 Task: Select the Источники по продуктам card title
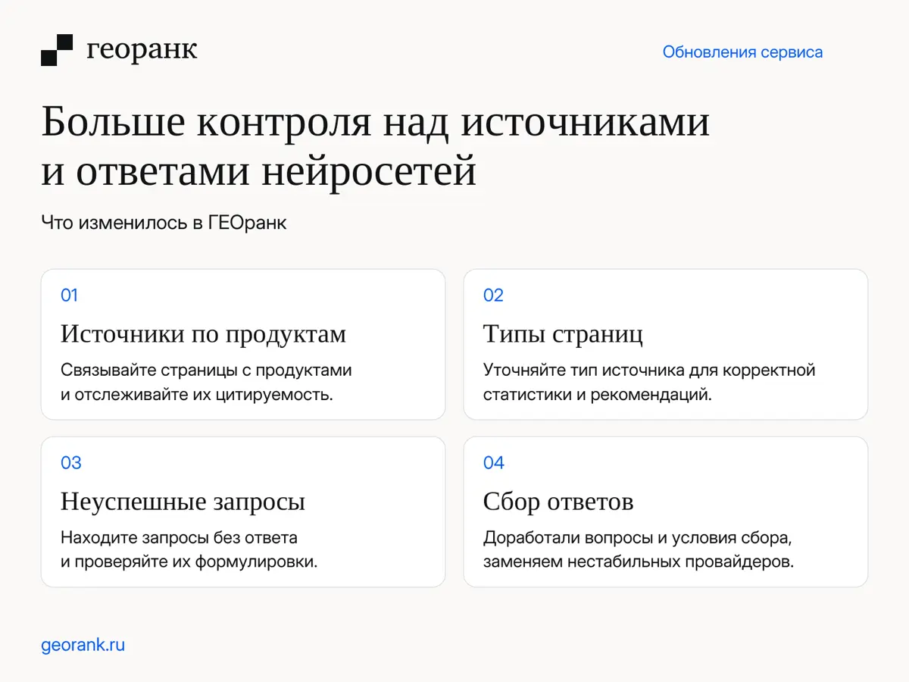[x=203, y=334]
